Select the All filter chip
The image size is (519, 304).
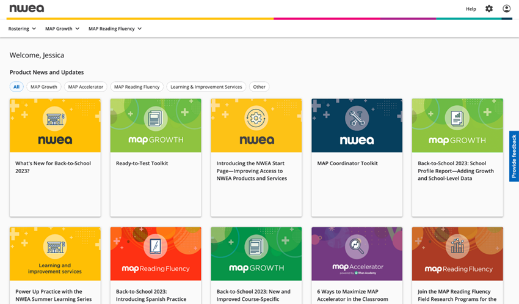16,87
